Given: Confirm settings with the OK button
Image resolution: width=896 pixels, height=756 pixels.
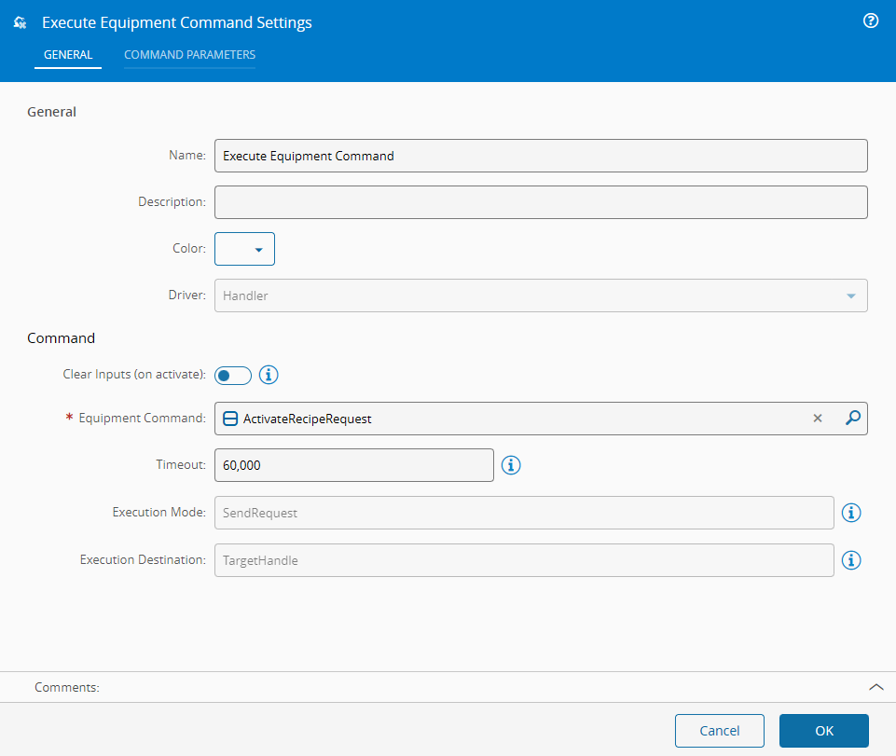Looking at the screenshot, I should 823,731.
